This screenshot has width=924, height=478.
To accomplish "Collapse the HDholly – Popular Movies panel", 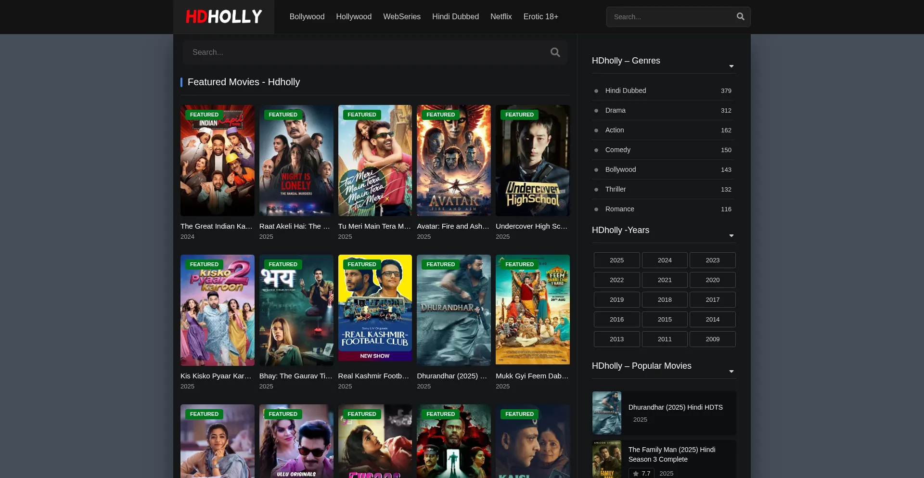I will (731, 371).
